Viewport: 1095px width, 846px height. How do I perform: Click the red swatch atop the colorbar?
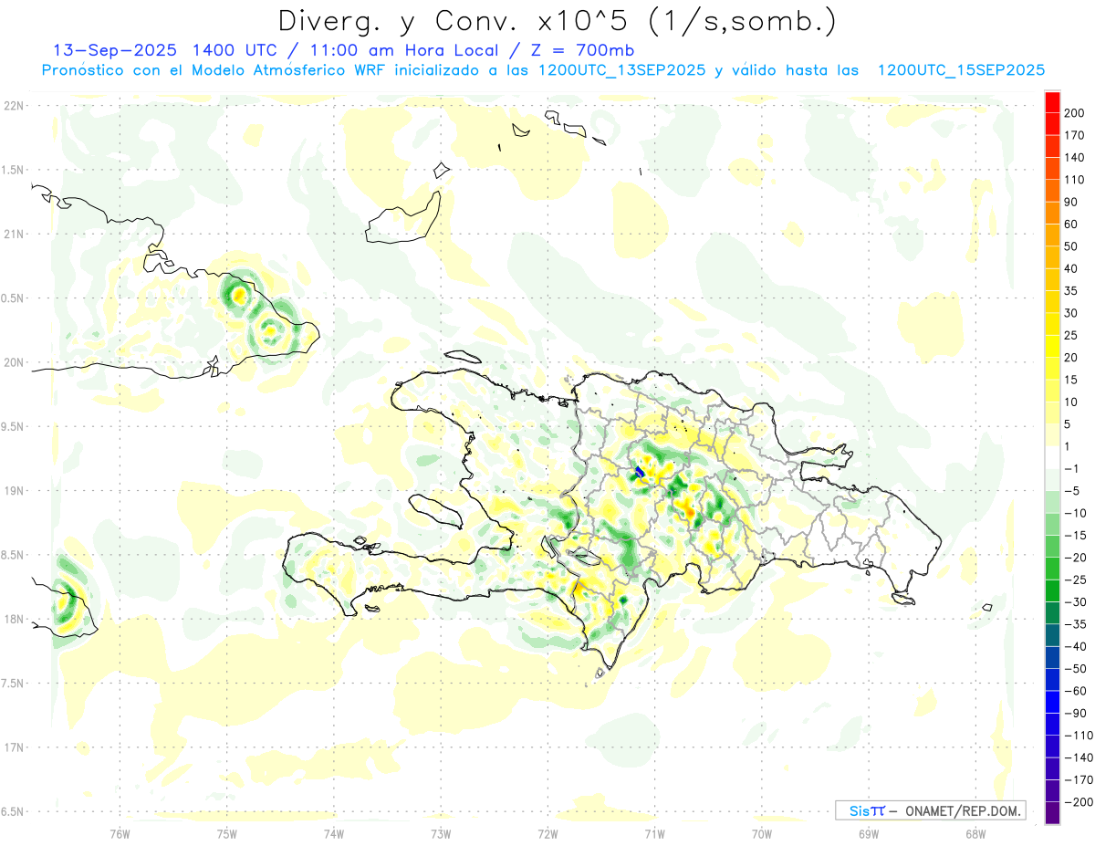(1052, 100)
